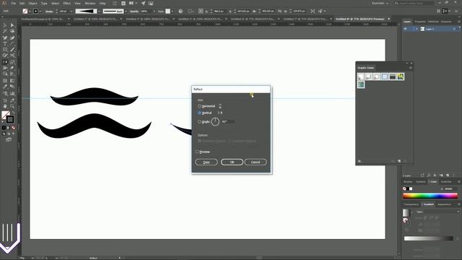Click the vertical axis reflect icon
Screen dimensions: 462x260
[x=220, y=113]
